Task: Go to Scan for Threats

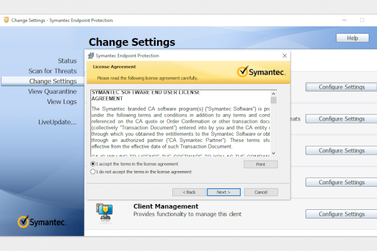Action: pyautogui.click(x=52, y=71)
